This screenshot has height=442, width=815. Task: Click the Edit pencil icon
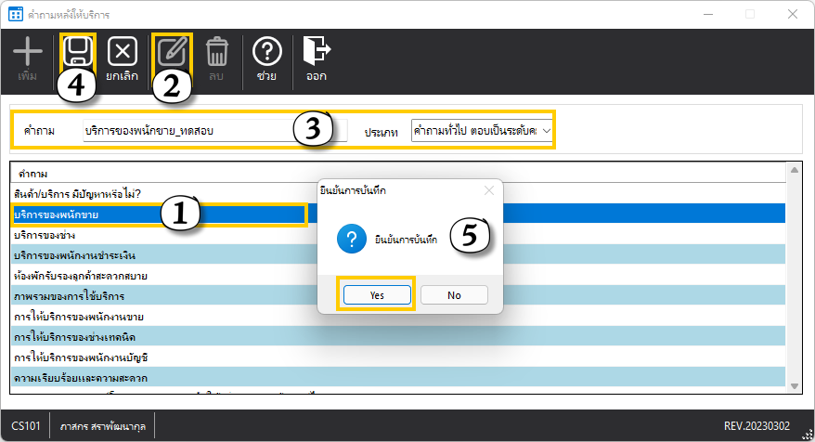tap(172, 51)
